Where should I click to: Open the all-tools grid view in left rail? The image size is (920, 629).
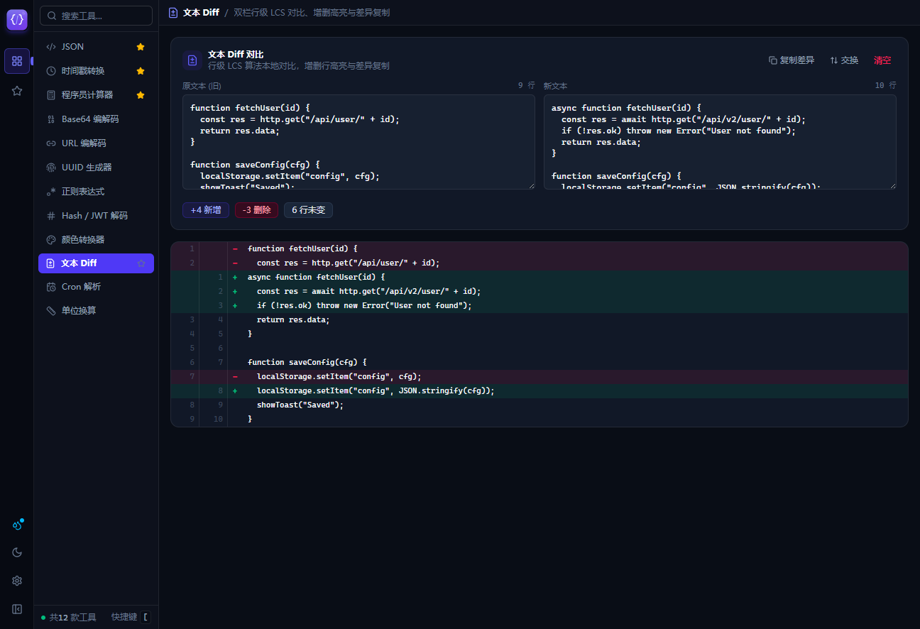[x=17, y=61]
